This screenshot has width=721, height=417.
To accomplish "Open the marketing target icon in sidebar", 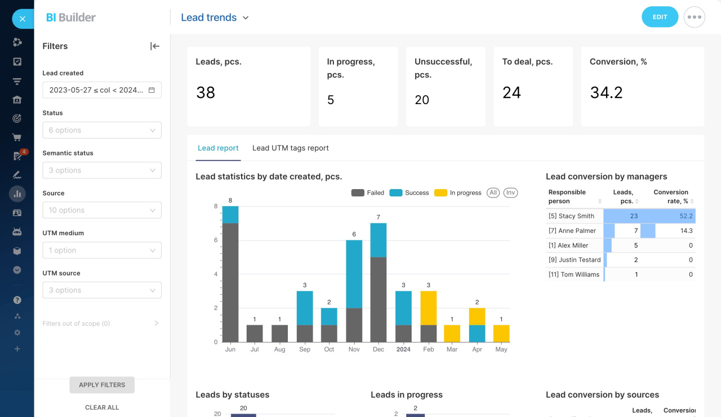I will tap(17, 118).
